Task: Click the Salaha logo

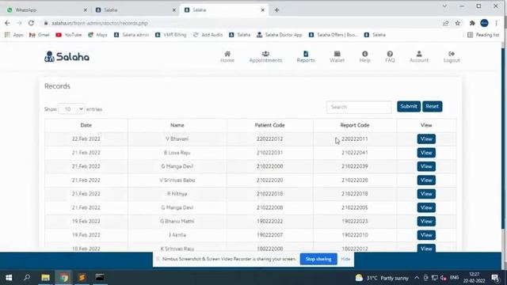Action: (x=67, y=57)
